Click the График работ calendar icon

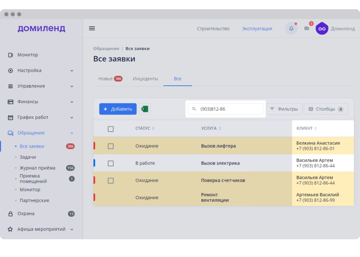pyautogui.click(x=11, y=118)
